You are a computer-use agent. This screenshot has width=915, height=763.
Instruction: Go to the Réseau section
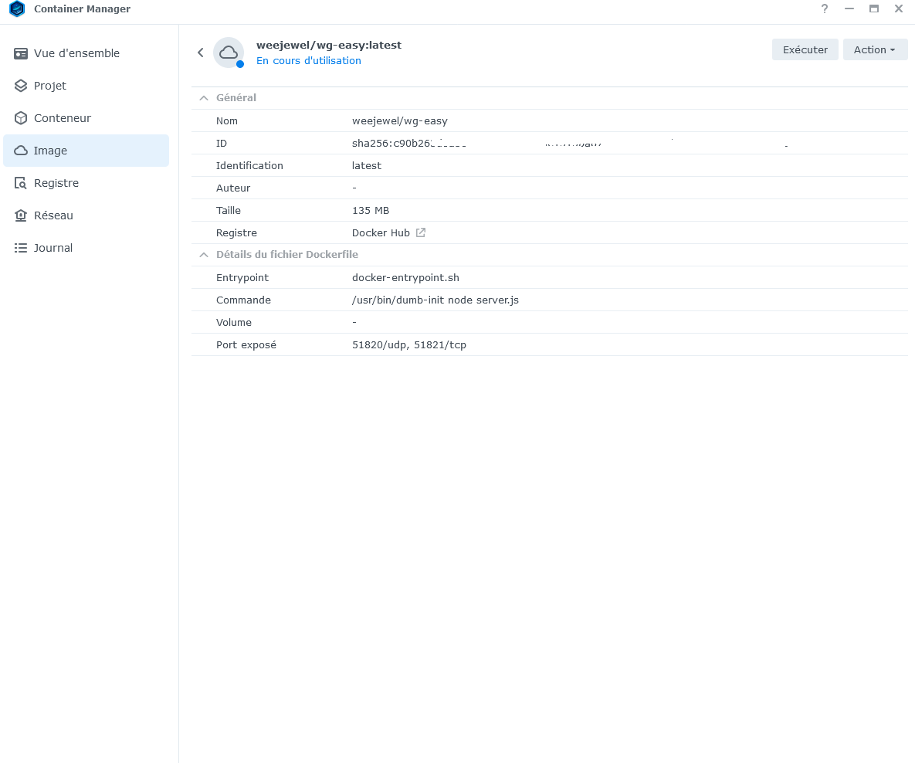point(86,215)
